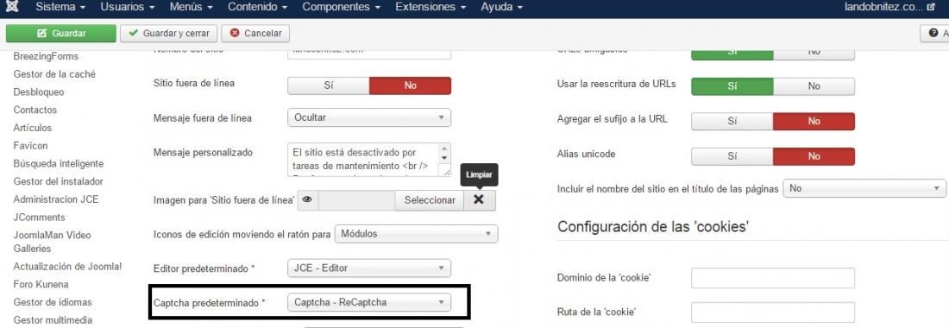Set Usar la reescritura de URLs to No
This screenshot has width=949, height=328.
click(814, 86)
